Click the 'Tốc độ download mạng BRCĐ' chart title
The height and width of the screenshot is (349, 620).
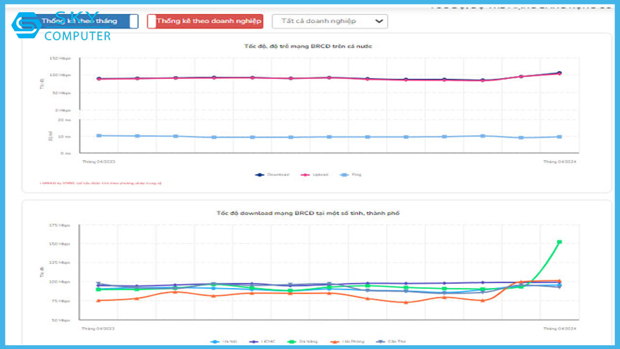click(x=308, y=213)
